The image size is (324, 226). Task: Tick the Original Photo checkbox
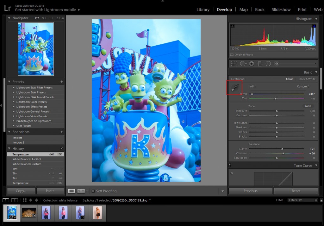[x=232, y=55]
